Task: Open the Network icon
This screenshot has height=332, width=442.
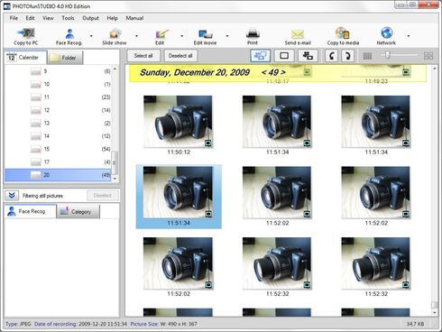Action: pyautogui.click(x=386, y=36)
